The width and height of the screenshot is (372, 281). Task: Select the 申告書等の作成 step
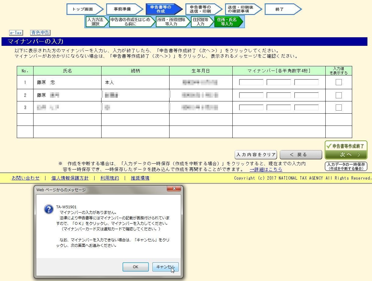[x=164, y=9]
